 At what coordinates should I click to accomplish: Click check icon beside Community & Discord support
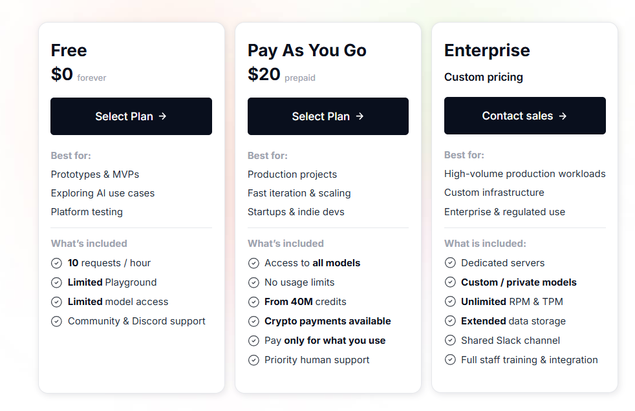(x=57, y=321)
